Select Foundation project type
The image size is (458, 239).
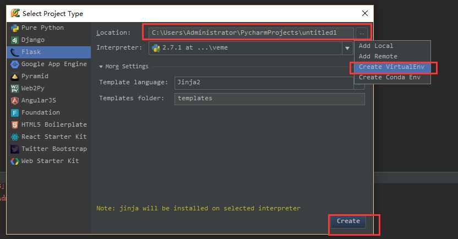coord(49,112)
